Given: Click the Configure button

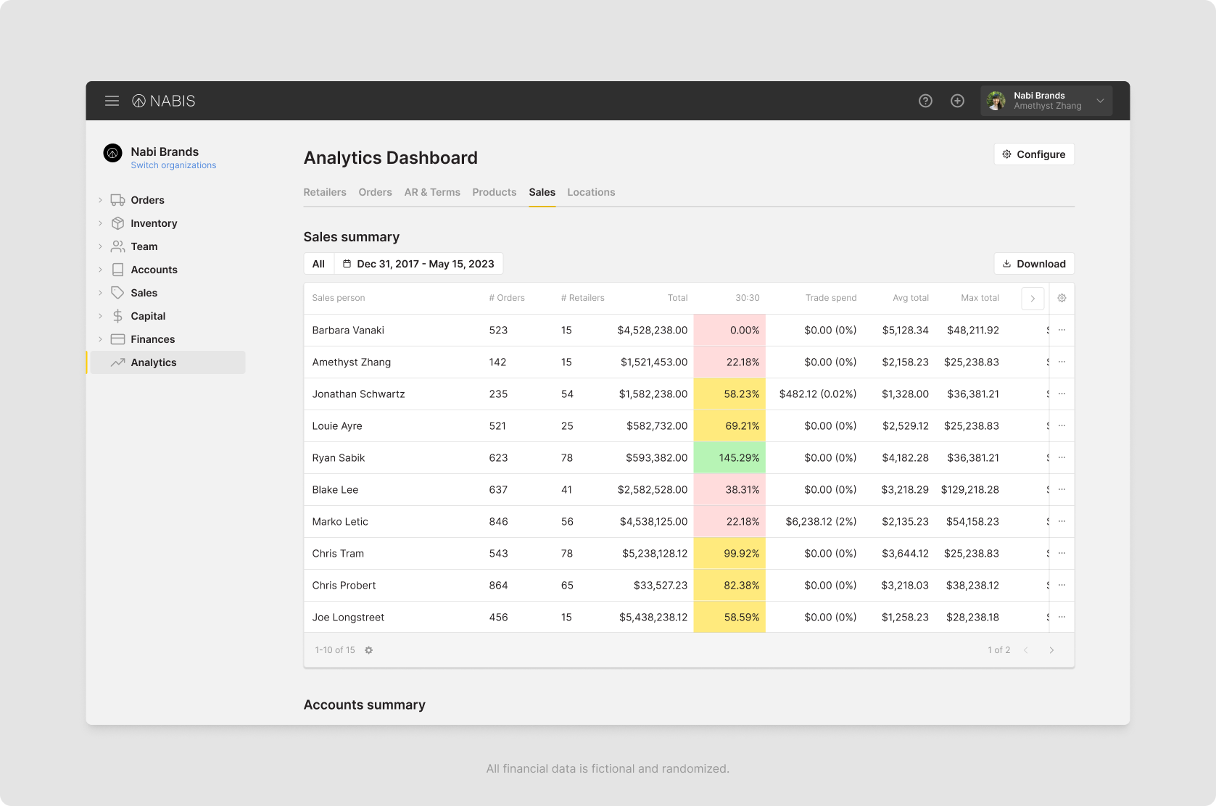Looking at the screenshot, I should [1033, 154].
